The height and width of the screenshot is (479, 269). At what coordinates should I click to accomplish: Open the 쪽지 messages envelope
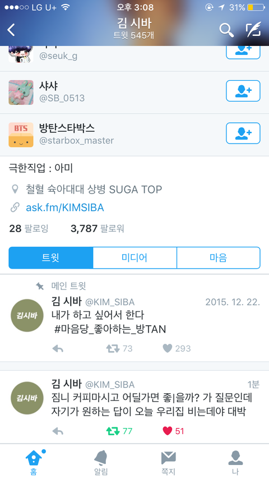[x=168, y=463]
